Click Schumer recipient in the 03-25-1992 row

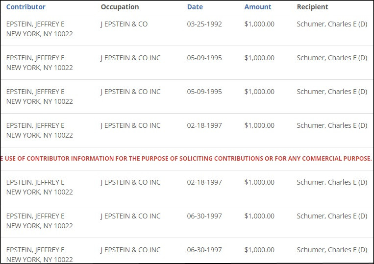pyautogui.click(x=332, y=24)
